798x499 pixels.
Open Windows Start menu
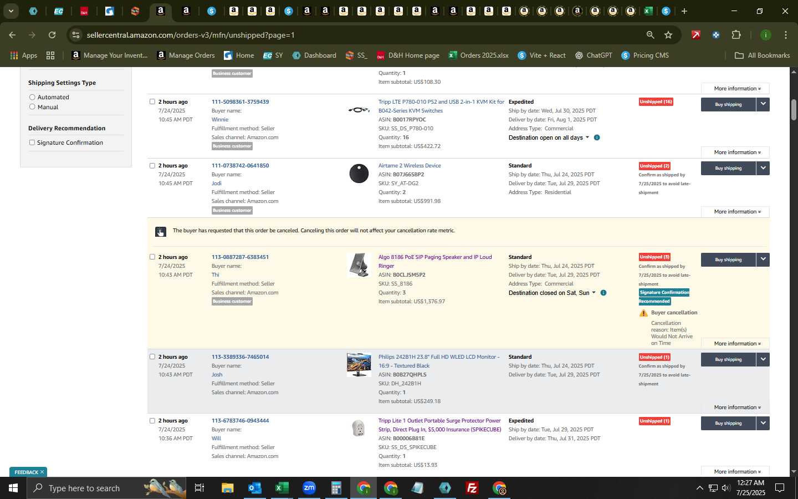click(13, 488)
